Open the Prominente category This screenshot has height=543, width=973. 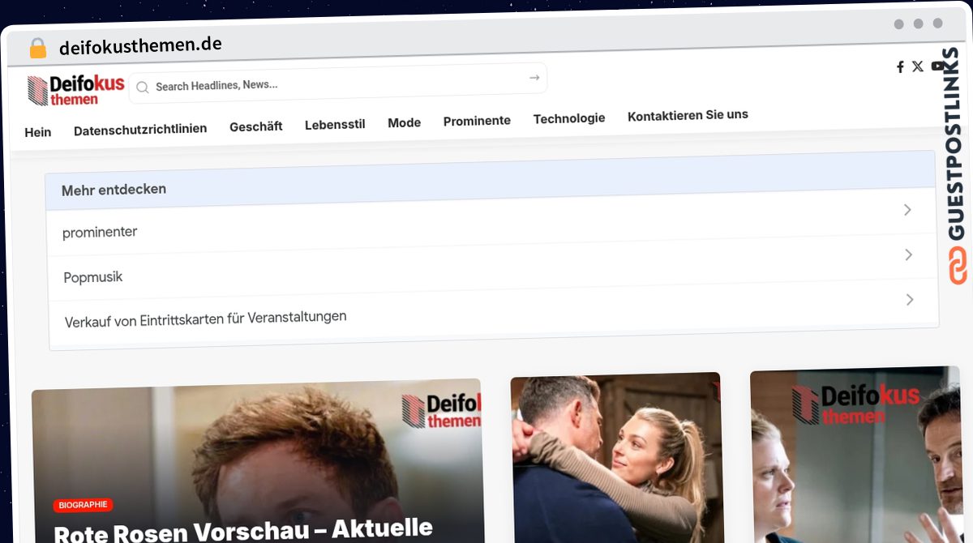477,121
